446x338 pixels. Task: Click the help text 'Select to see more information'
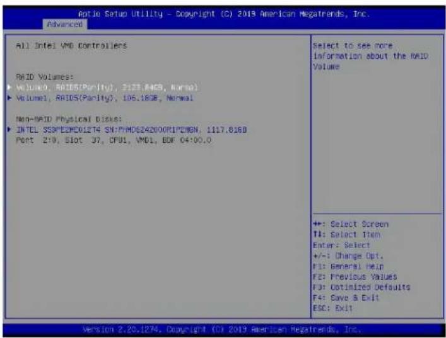coord(371,56)
